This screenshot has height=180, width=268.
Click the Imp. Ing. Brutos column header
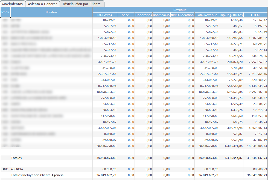pos(231,15)
